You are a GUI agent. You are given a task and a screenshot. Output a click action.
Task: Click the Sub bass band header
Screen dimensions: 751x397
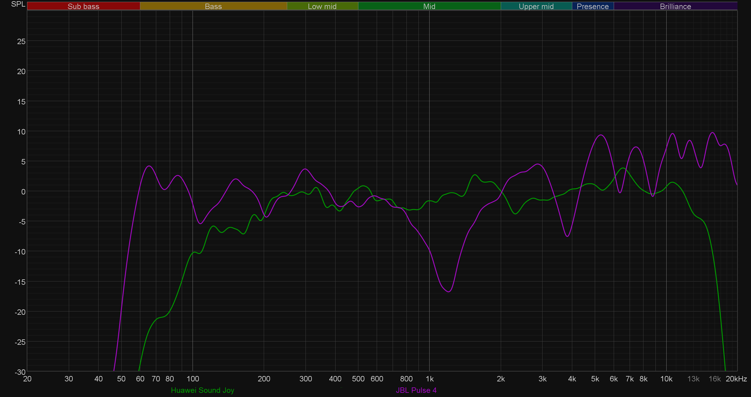tap(84, 6)
